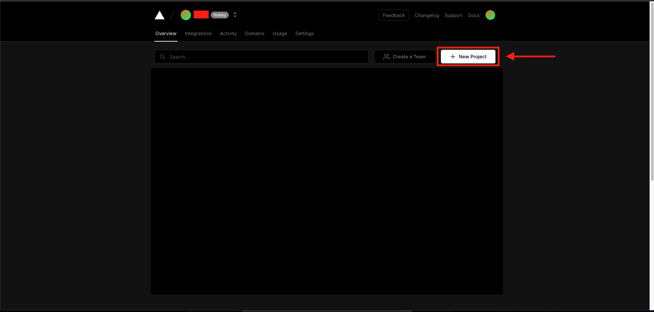Click the Create a Team button
This screenshot has height=312, width=654.
(409, 57)
